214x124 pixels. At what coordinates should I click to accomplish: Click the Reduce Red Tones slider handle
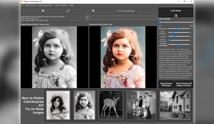point(169,40)
